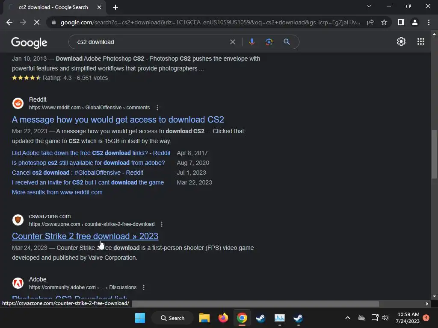This screenshot has width=438, height=328.
Task: Open File Explorer from taskbar
Action: click(x=204, y=318)
